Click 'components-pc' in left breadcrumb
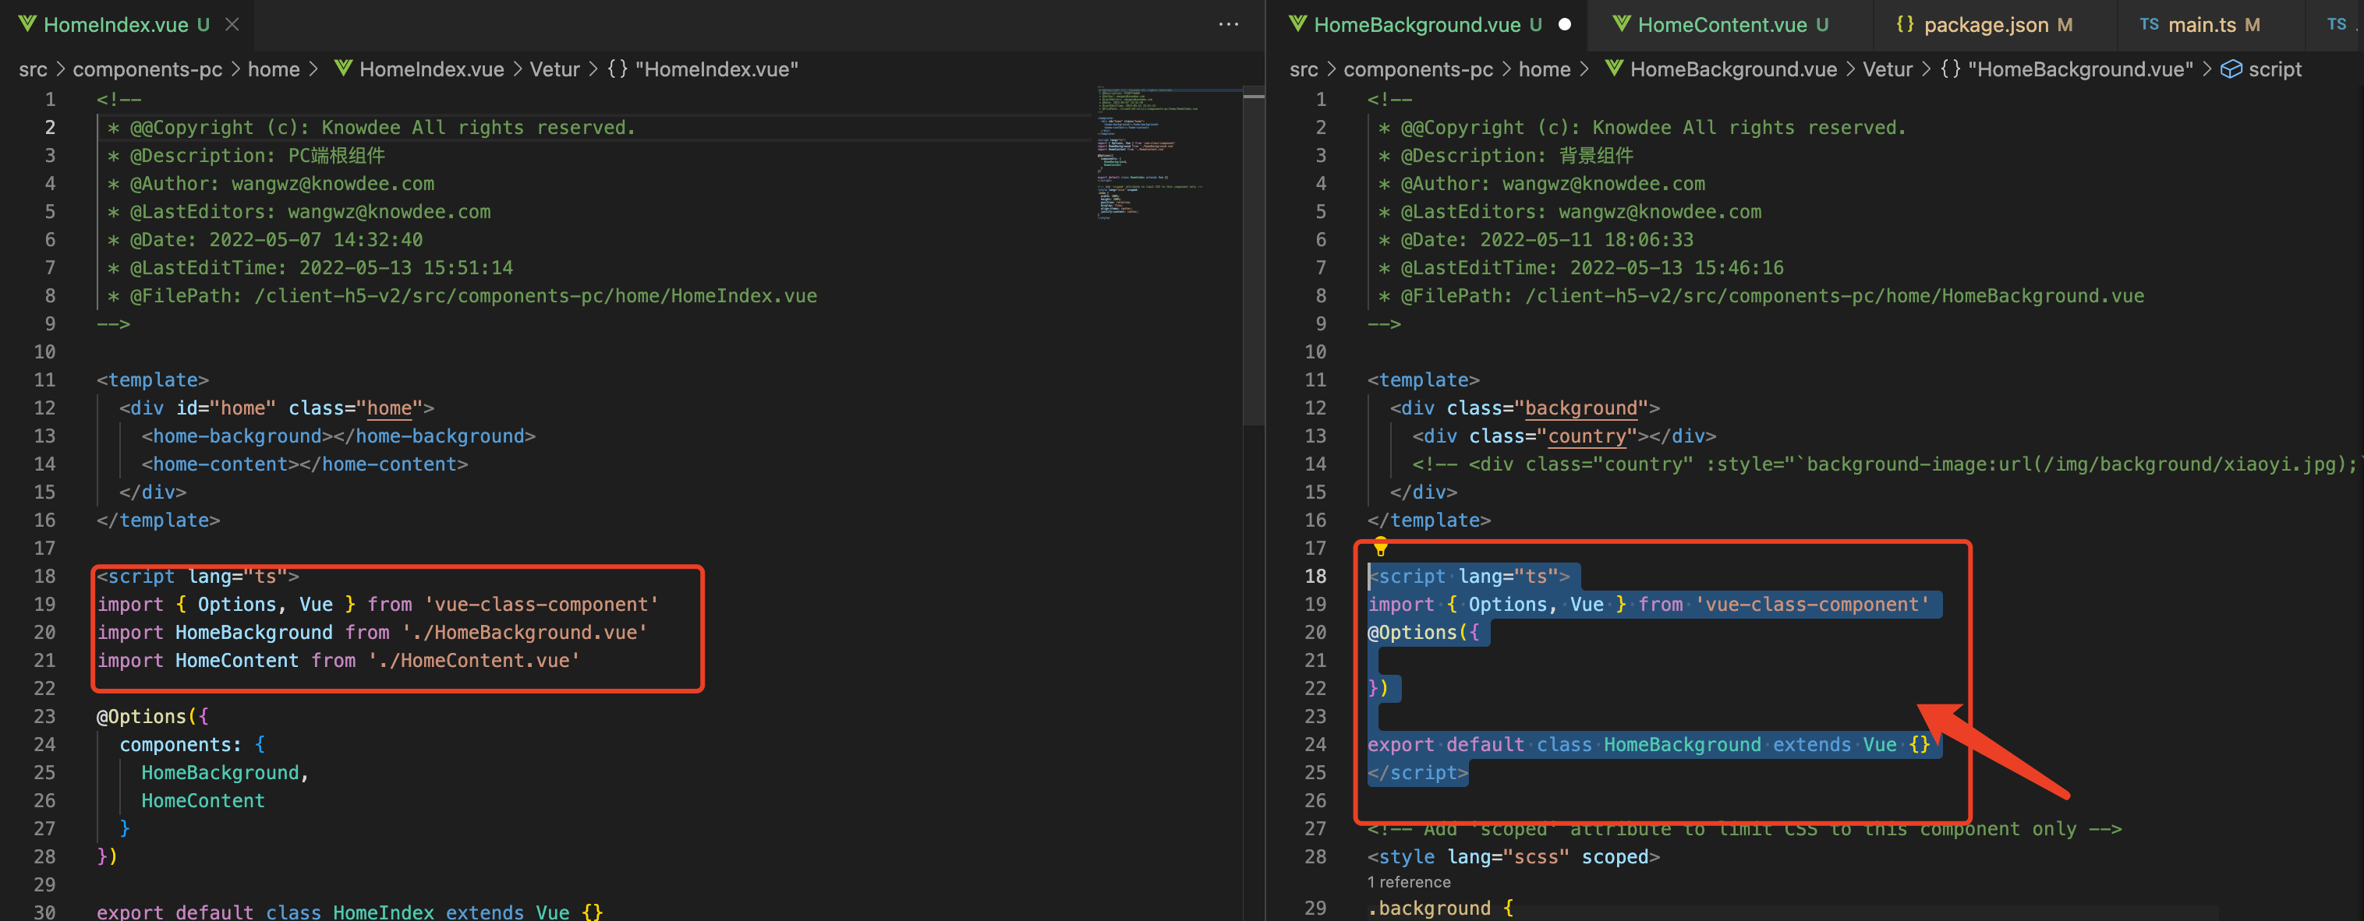The image size is (2364, 921). pos(147,69)
